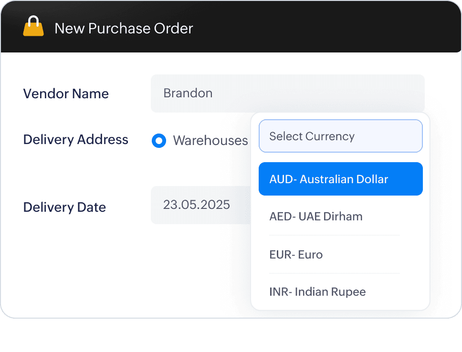The height and width of the screenshot is (352, 462).
Task: Focus the Select Currency search box
Action: [340, 136]
